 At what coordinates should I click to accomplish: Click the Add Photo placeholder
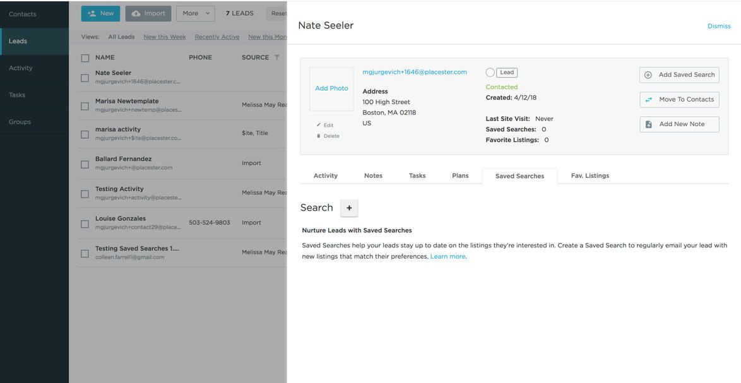click(331, 88)
